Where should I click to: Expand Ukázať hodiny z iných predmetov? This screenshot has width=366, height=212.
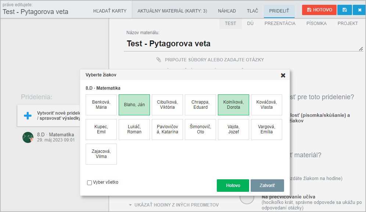point(173,205)
